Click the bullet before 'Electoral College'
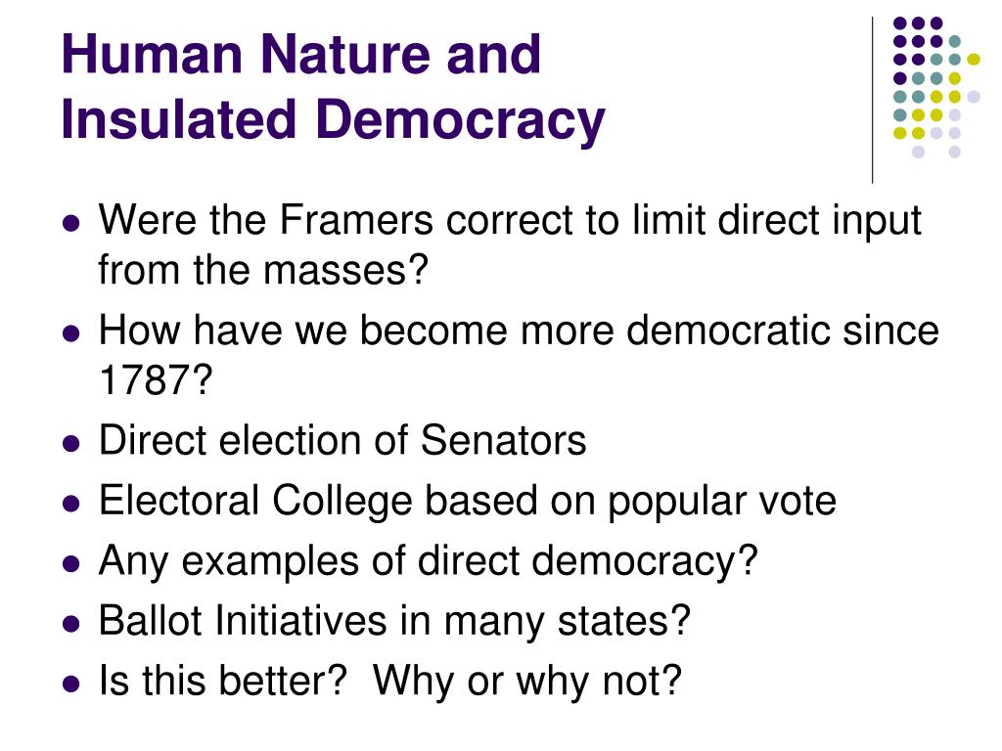Image resolution: width=1002 pixels, height=751 pixels. pos(71,503)
